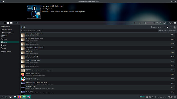Open Radio Stations view
The height and width of the screenshot is (99, 177).
(x=10, y=52)
